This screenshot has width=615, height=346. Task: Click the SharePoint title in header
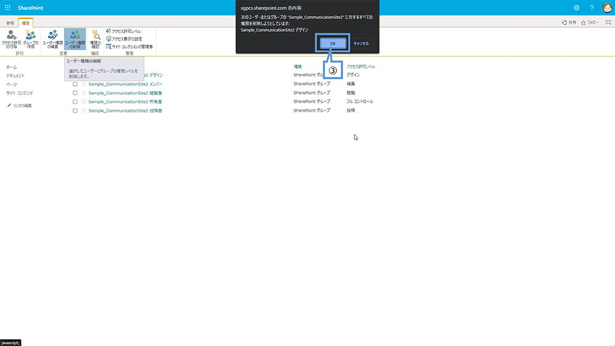30,8
